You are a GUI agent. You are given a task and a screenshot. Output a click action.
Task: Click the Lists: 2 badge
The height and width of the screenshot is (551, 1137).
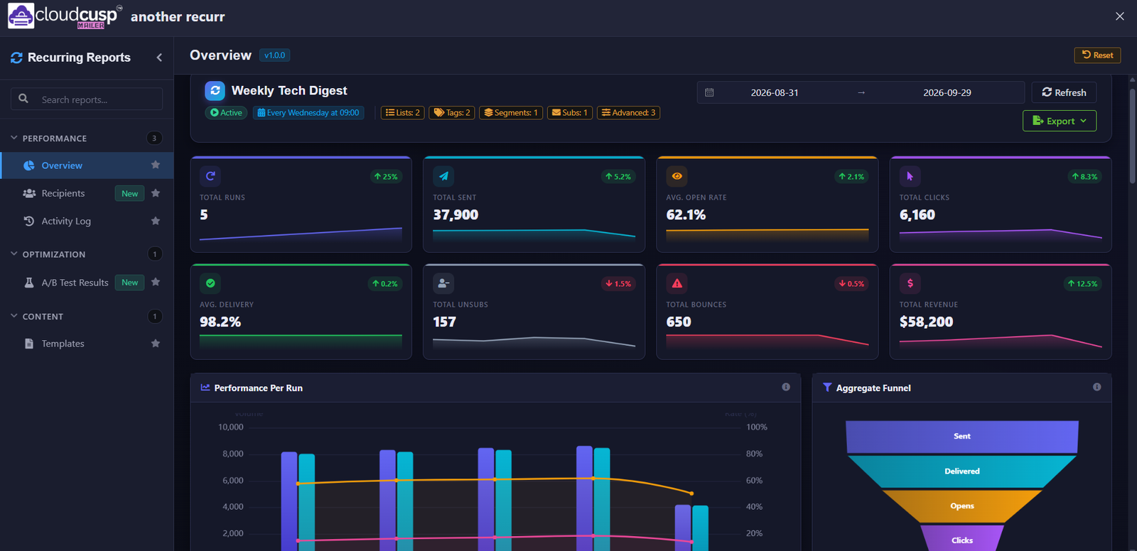[403, 113]
